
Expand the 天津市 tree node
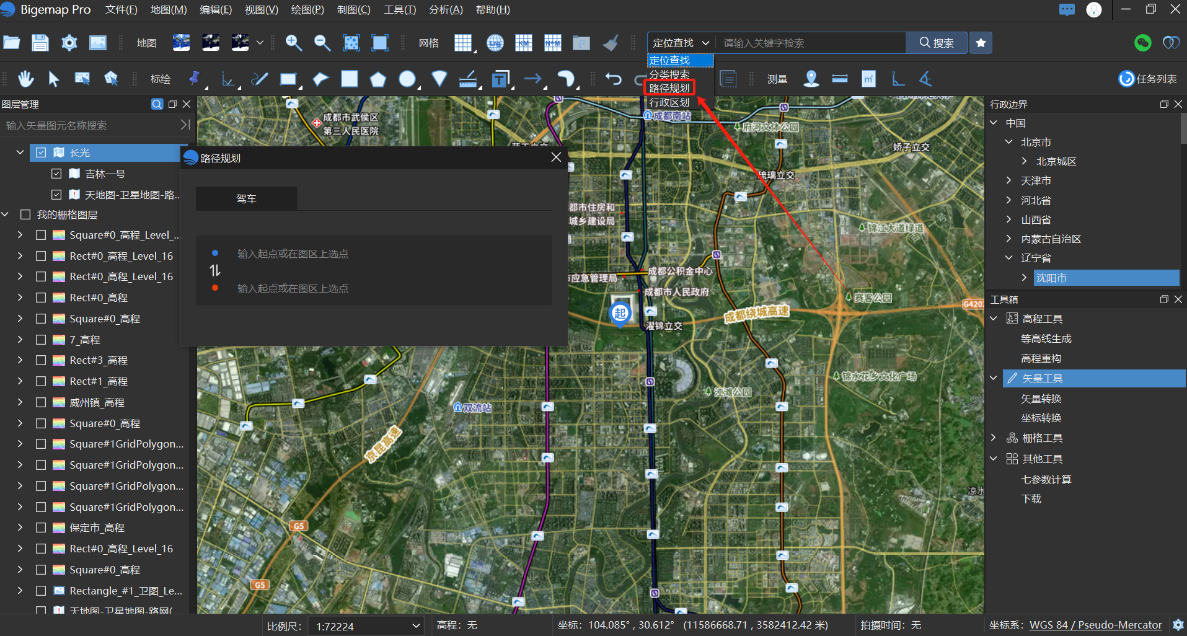[1008, 180]
